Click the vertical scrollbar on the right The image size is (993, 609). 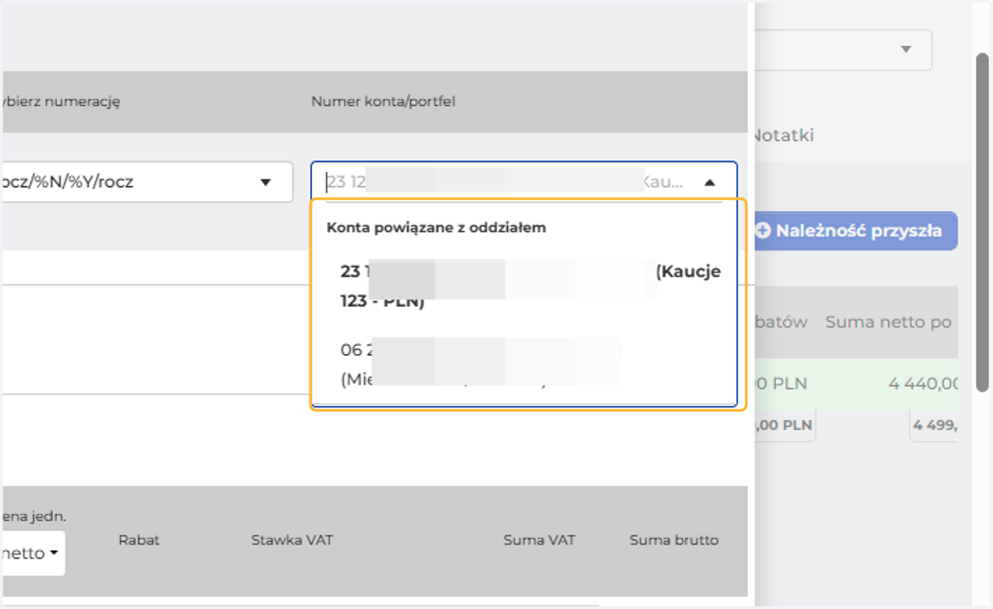click(x=982, y=222)
